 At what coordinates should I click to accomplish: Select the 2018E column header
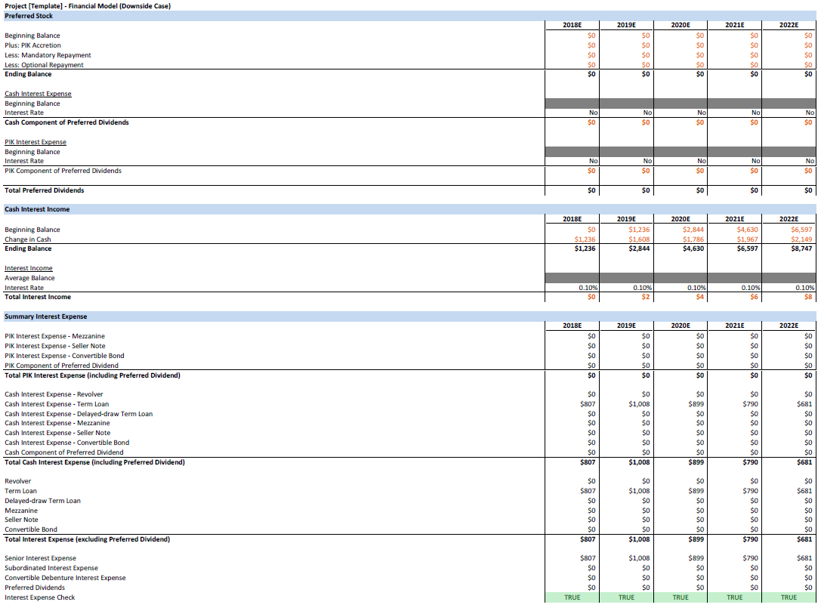coord(572,25)
